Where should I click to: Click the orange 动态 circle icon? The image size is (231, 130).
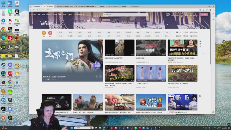coord(44,33)
